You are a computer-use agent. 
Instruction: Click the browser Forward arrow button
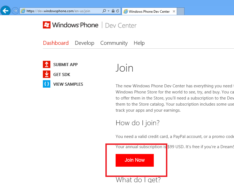(15, 11)
